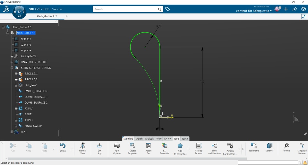Select the SPLIT tree item
Image resolution: width=308 pixels, height=165 pixels.
click(x=28, y=114)
